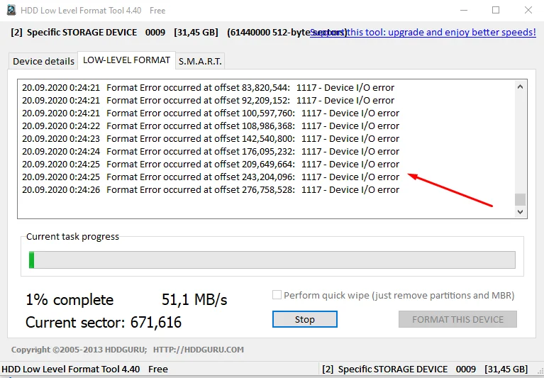
Task: Click the Current sector: 671,616 text
Action: point(104,323)
